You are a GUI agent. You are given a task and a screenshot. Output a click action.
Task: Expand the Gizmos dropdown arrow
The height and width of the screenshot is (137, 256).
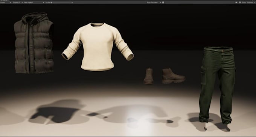[x=254, y=3]
